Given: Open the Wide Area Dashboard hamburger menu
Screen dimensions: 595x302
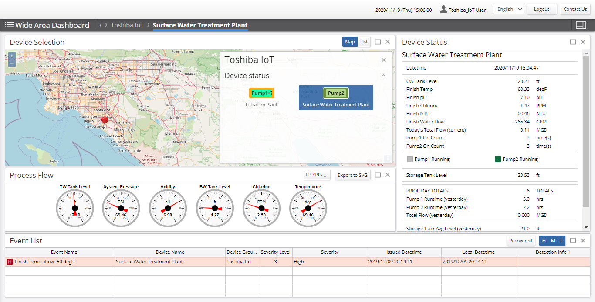Looking at the screenshot, I should (x=9, y=25).
